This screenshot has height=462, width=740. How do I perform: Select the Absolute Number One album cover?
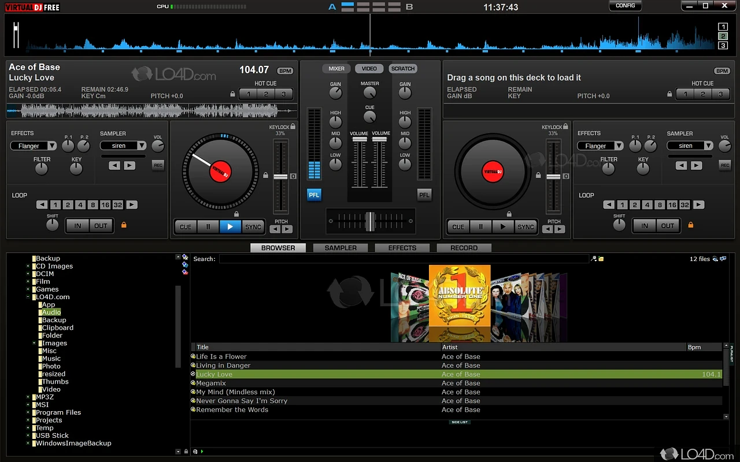coord(460,297)
